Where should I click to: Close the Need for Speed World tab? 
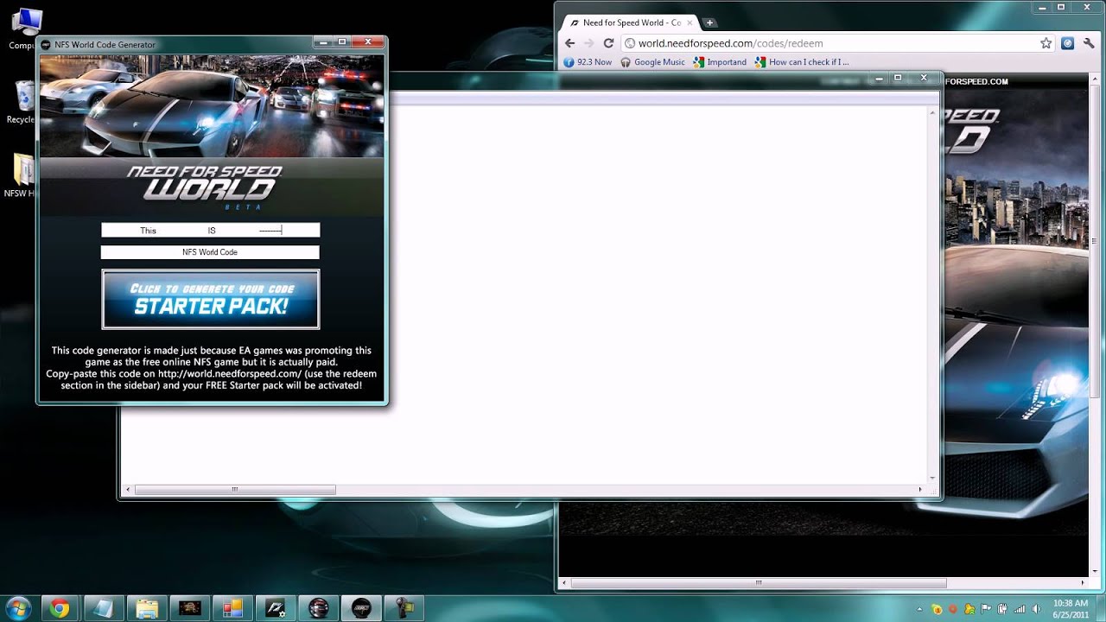(x=688, y=22)
